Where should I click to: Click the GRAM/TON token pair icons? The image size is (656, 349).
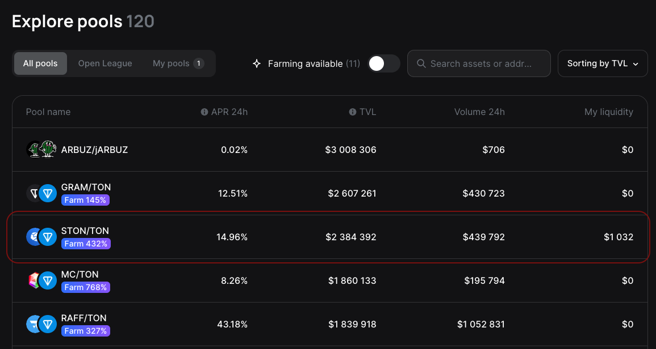41,193
